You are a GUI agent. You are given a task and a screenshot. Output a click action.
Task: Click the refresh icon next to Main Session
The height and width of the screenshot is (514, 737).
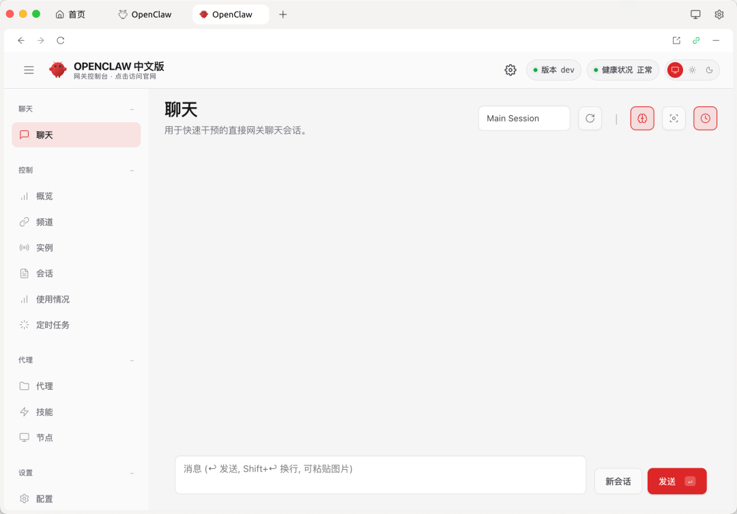(x=590, y=118)
